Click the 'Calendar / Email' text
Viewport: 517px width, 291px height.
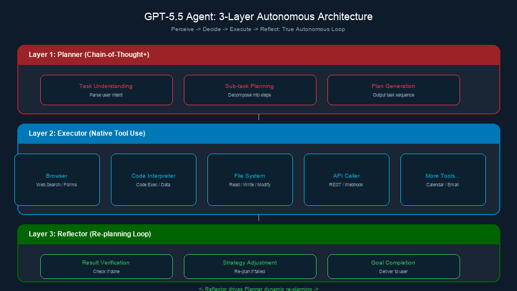pyautogui.click(x=442, y=185)
